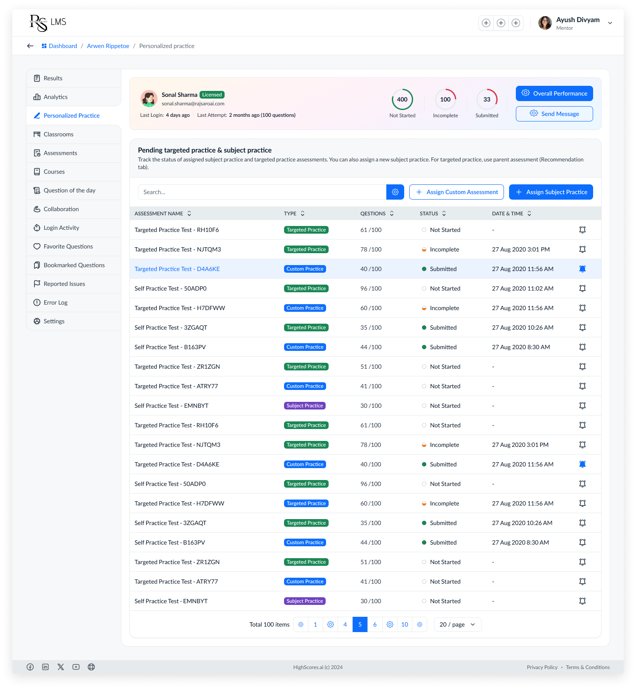Click the Search input field
The image size is (636, 689).
click(x=262, y=192)
